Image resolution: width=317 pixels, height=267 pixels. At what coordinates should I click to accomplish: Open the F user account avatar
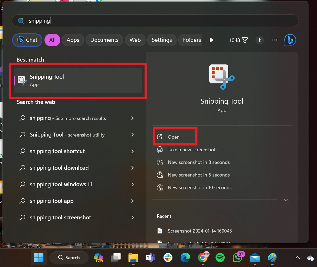coord(260,40)
